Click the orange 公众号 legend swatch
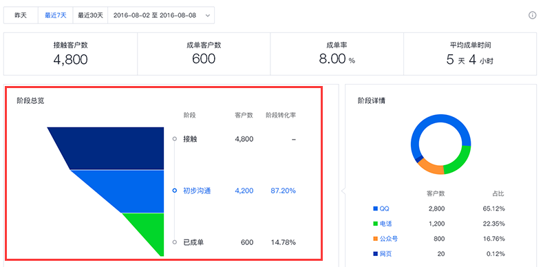This screenshot has width=543, height=267. pyautogui.click(x=375, y=239)
